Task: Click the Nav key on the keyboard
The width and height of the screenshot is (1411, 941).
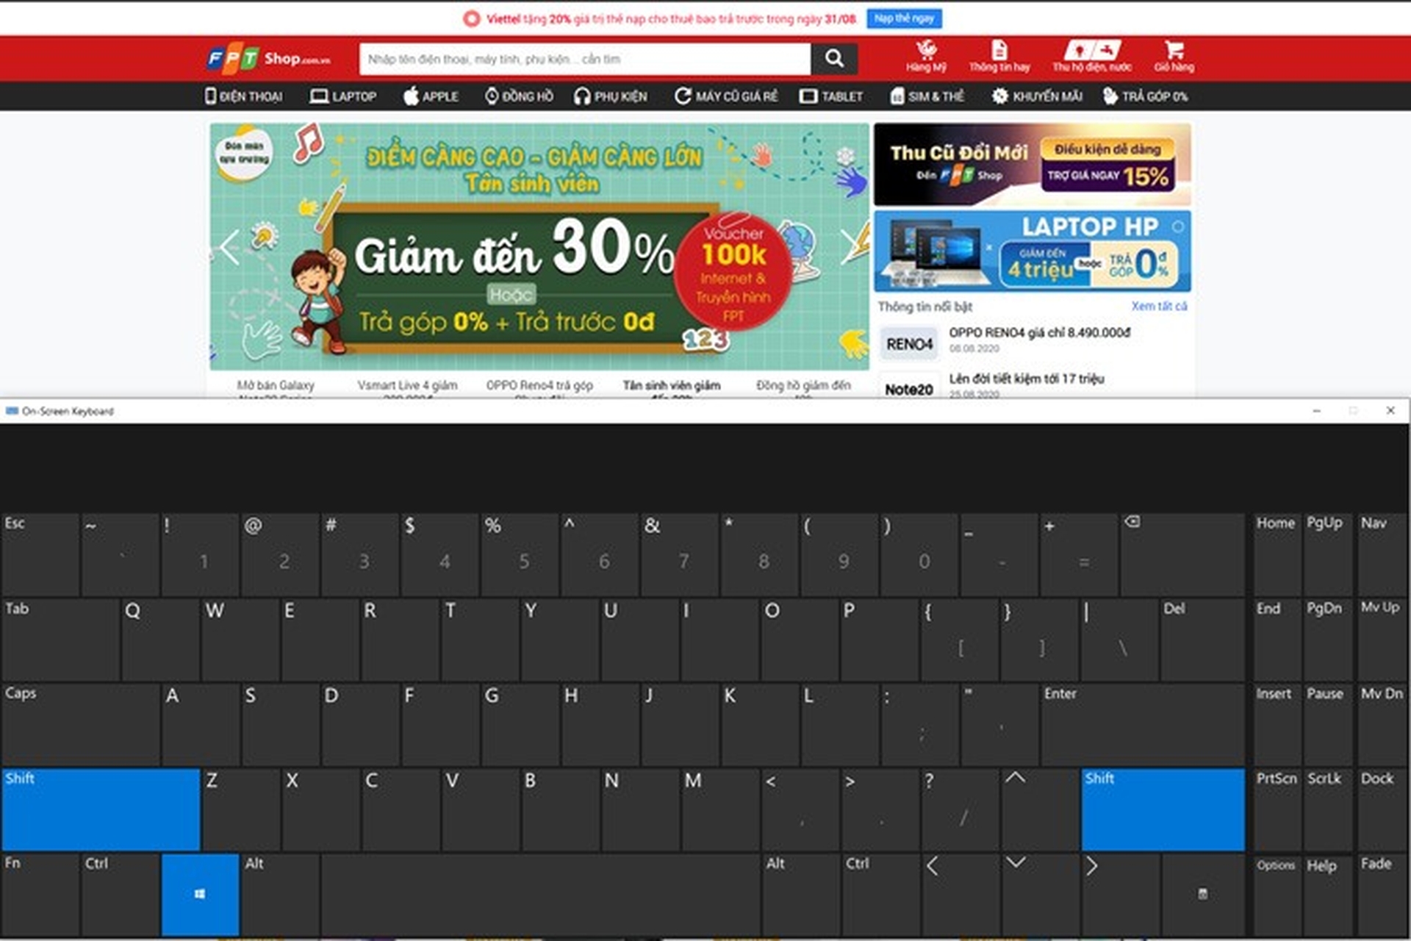Action: coord(1382,554)
